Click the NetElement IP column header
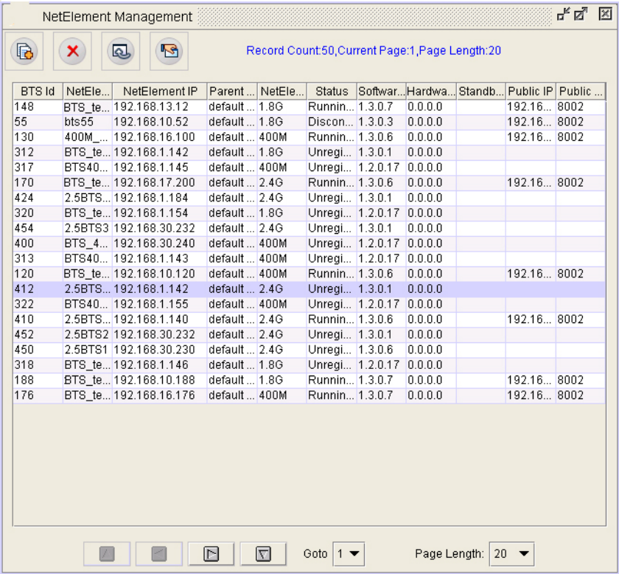 pos(160,91)
